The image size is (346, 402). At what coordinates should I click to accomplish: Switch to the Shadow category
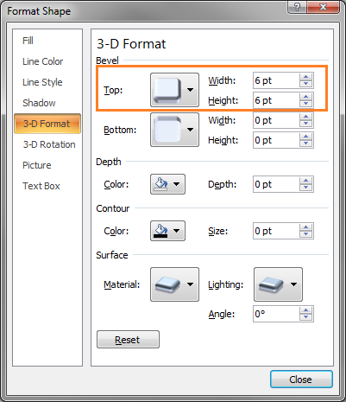point(39,103)
